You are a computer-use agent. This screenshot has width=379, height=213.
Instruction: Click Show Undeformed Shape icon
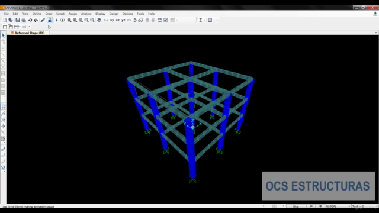point(5,27)
